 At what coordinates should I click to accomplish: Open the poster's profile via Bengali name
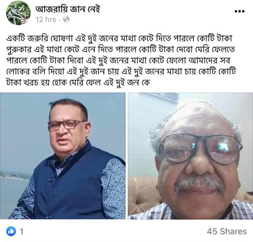point(68,9)
